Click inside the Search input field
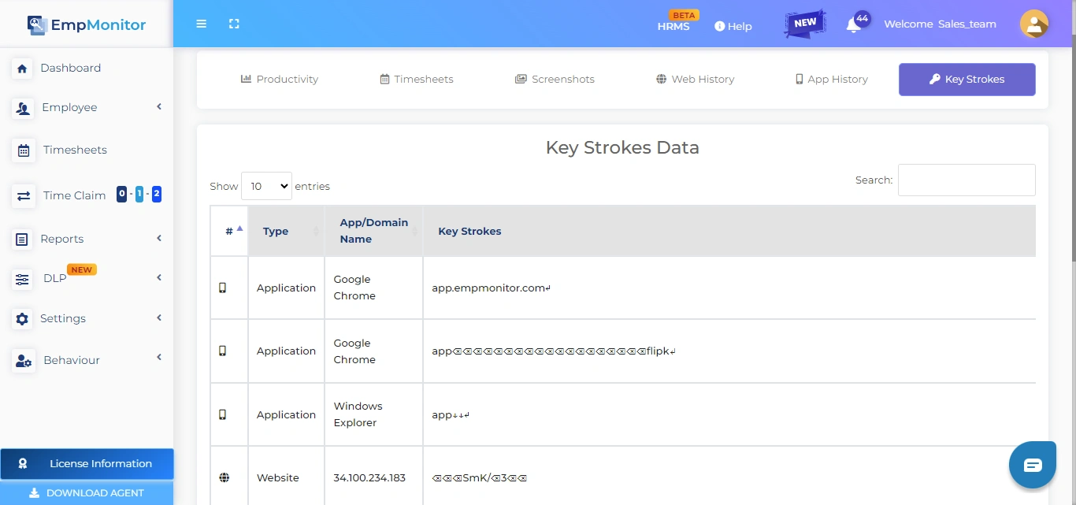This screenshot has height=505, width=1076. [x=967, y=180]
